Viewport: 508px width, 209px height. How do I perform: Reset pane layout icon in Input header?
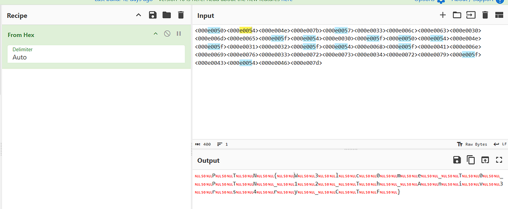(499, 15)
